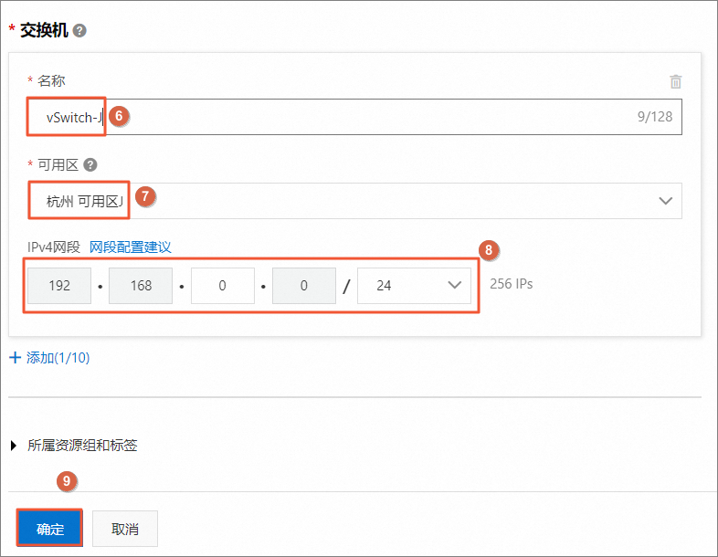Delete the vSwitch using the trash icon

point(676,81)
